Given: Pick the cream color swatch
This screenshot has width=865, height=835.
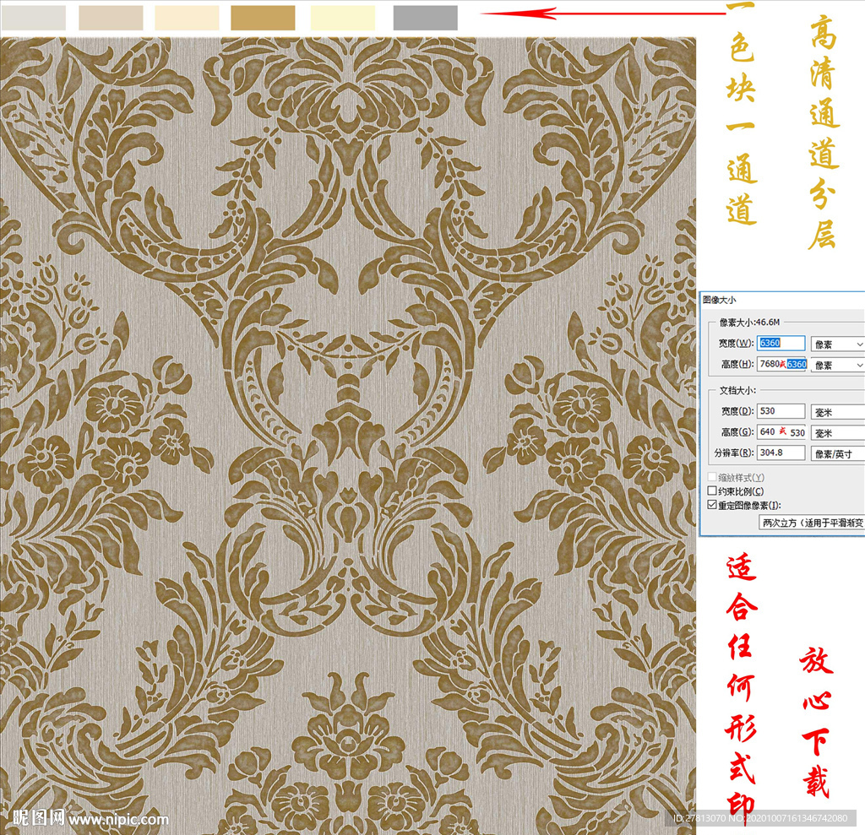Looking at the screenshot, I should point(187,18).
